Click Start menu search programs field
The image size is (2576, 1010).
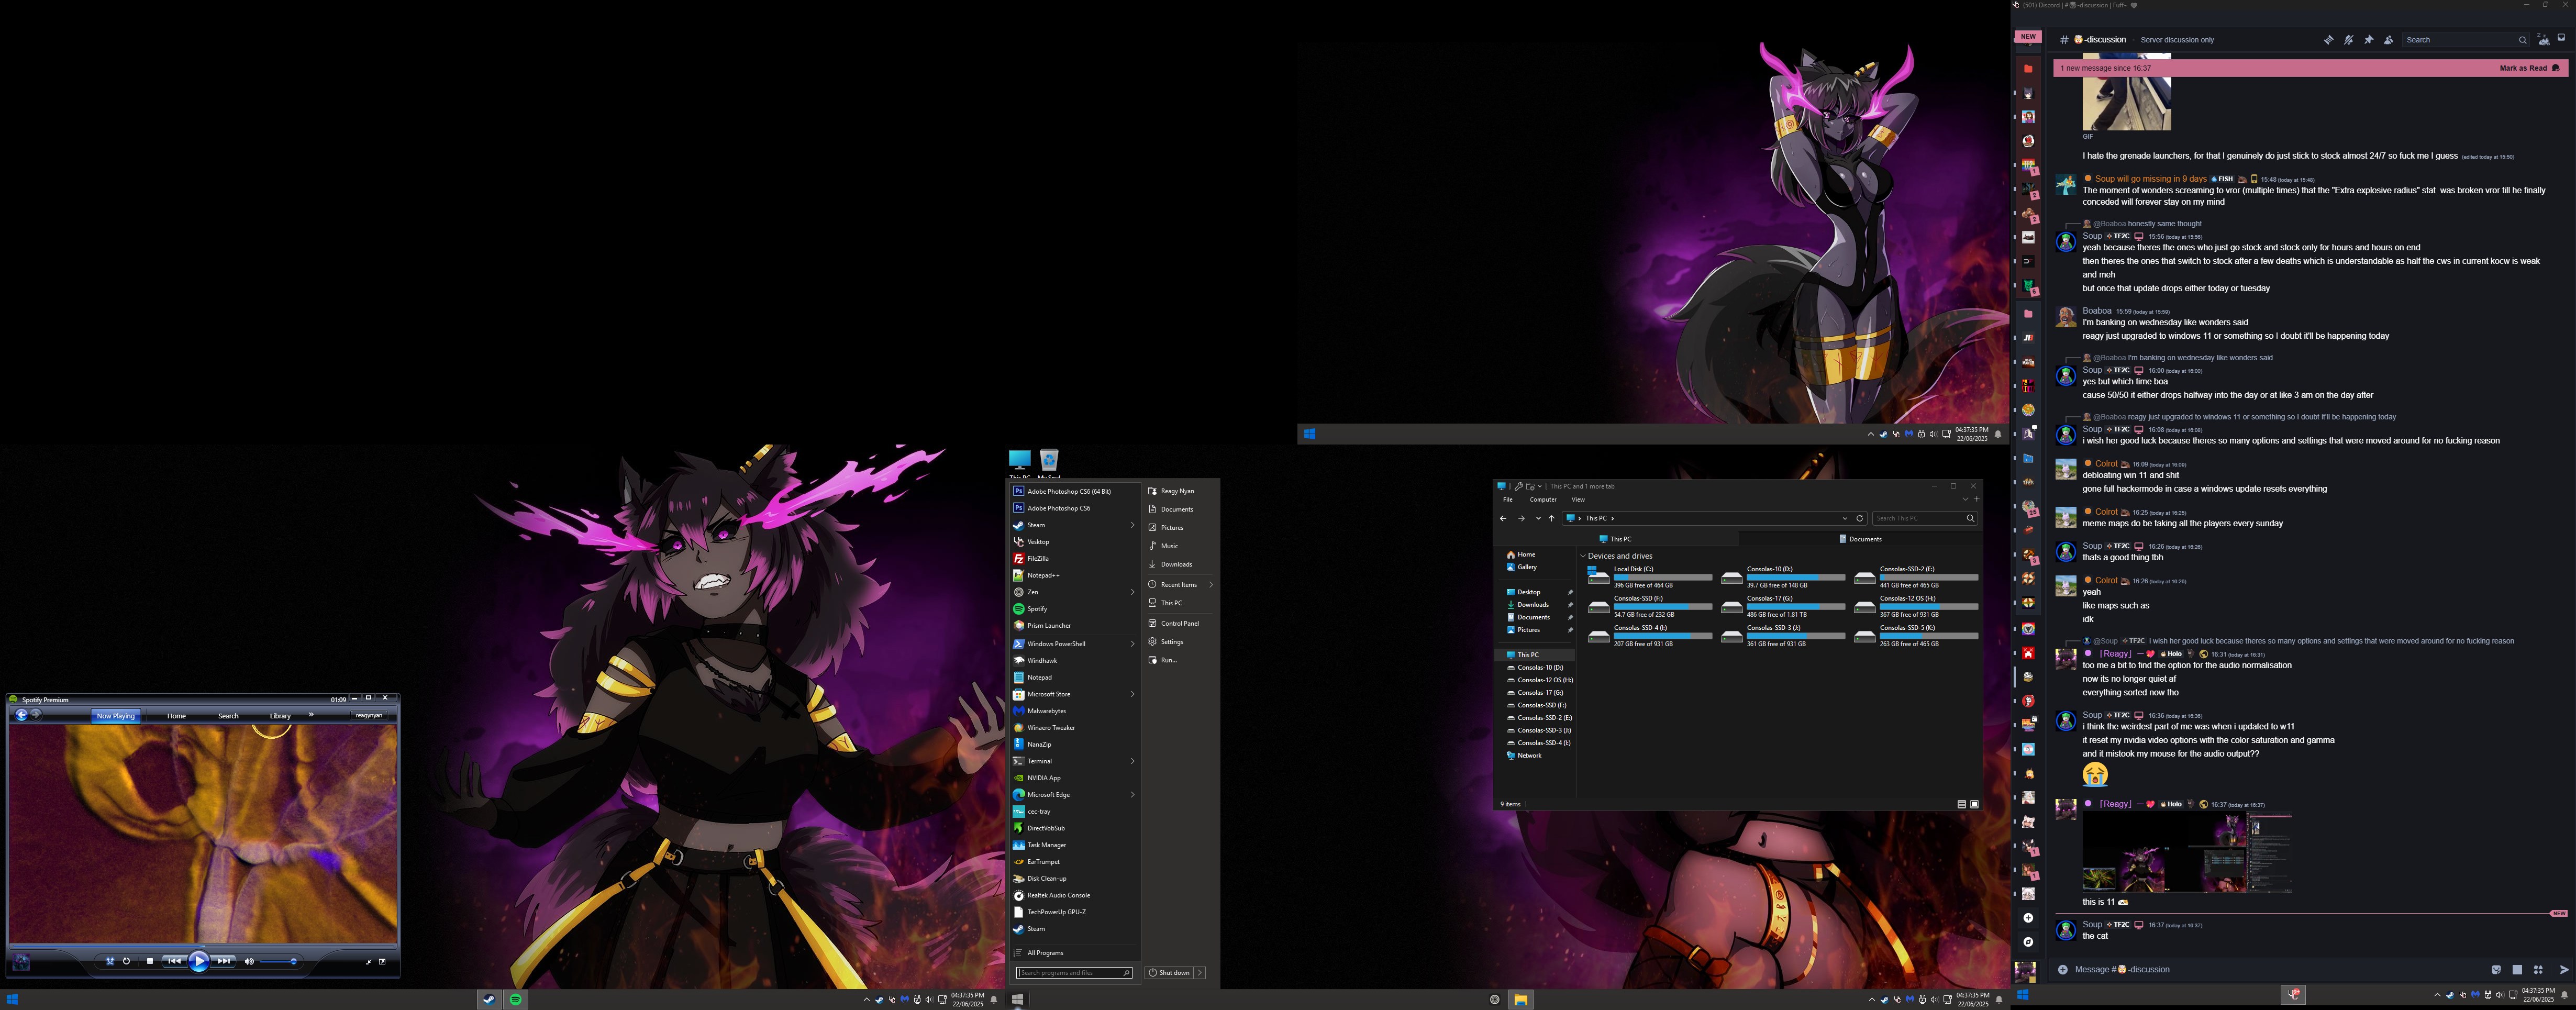tap(1074, 973)
